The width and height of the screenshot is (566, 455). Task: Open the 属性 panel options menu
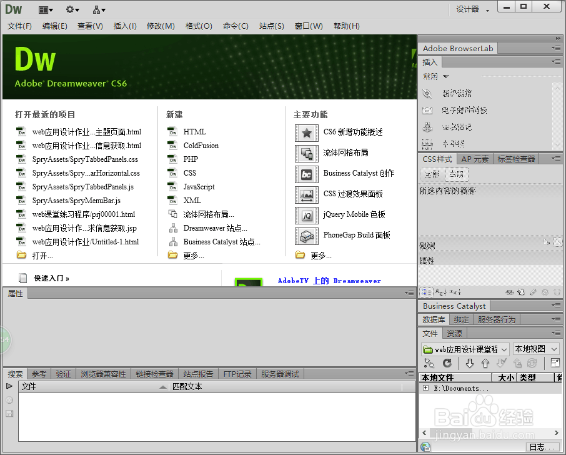[409, 293]
